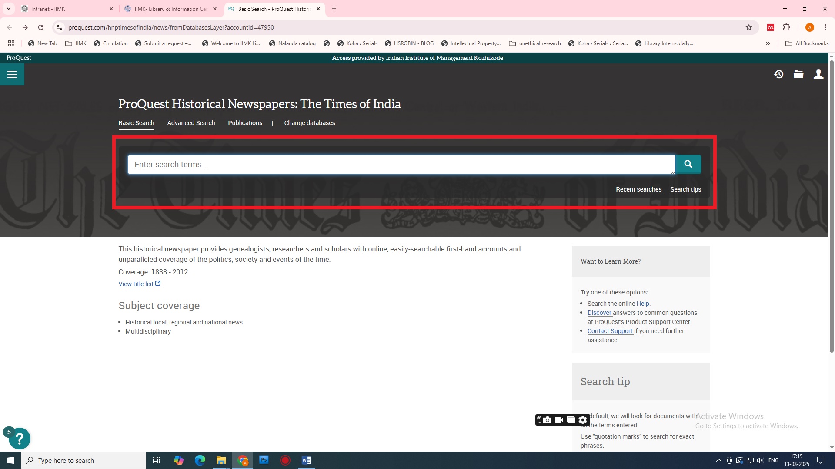The image size is (835, 469).
Task: Bookmark this page with star icon
Action: 749,27
